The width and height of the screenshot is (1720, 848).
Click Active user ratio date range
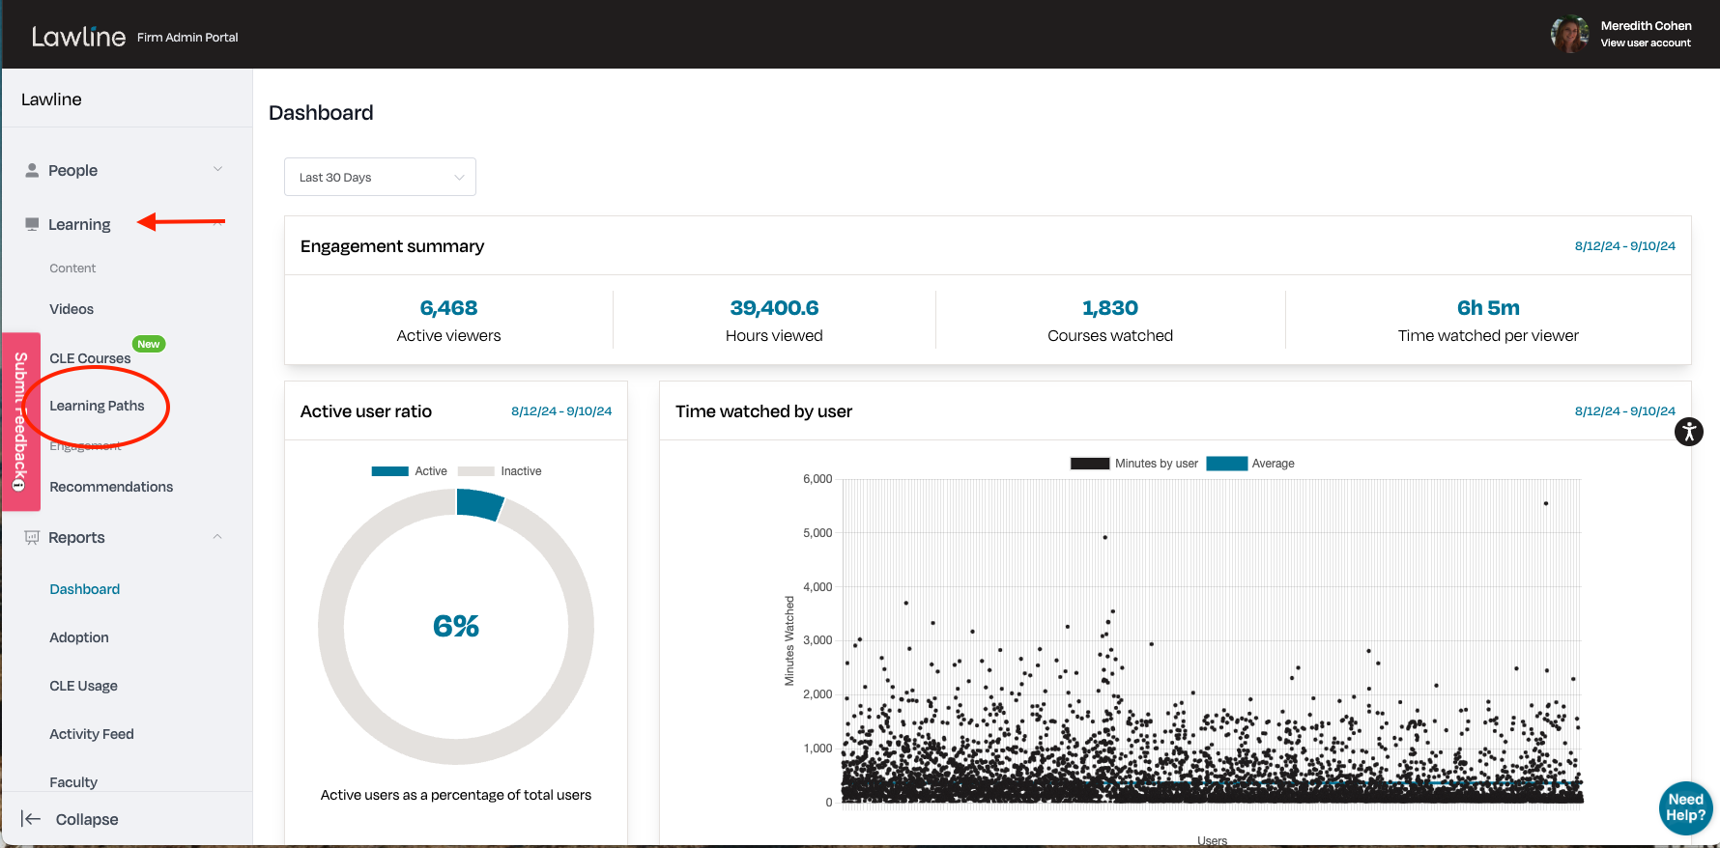(561, 411)
